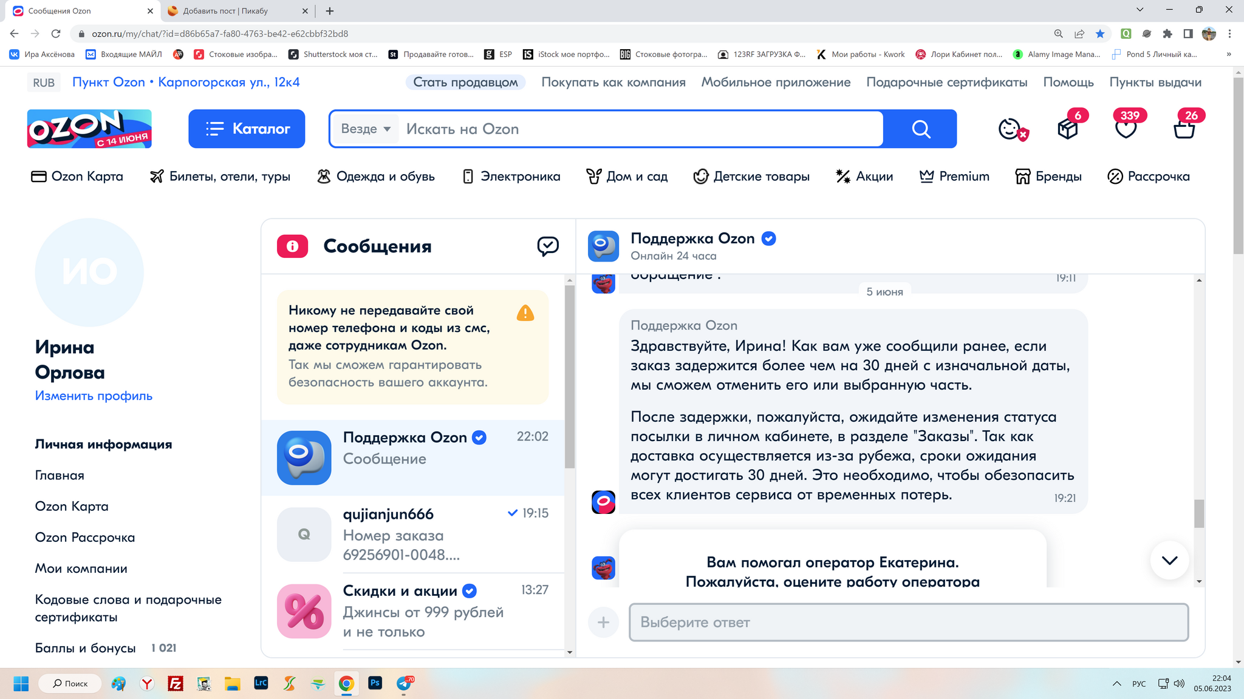The height and width of the screenshot is (699, 1244).
Task: Open Premium section
Action: click(954, 177)
